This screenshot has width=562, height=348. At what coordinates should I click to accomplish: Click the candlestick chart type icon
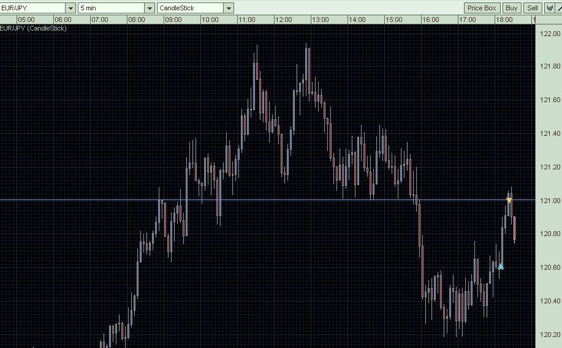550,8
